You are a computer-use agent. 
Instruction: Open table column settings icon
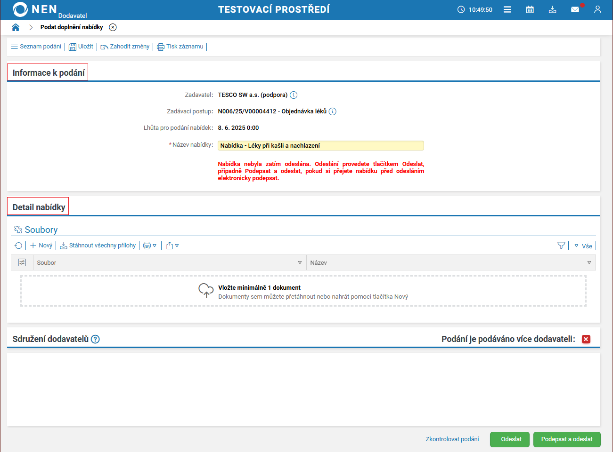[22, 262]
